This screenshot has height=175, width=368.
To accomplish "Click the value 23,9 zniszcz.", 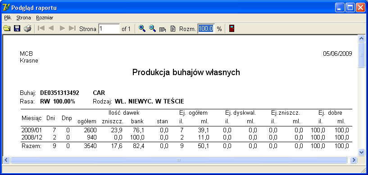I will pyautogui.click(x=116, y=130).
